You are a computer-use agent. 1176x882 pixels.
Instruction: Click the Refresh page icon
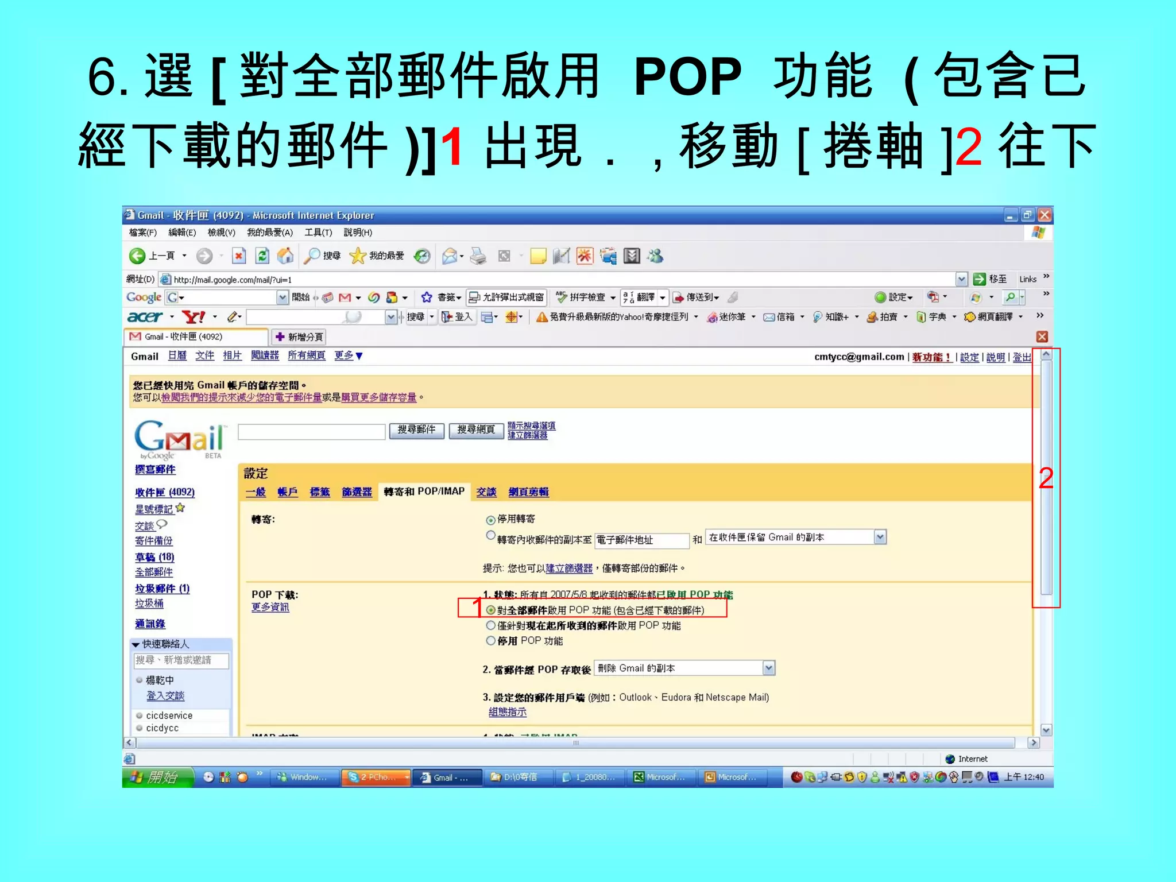tap(262, 256)
